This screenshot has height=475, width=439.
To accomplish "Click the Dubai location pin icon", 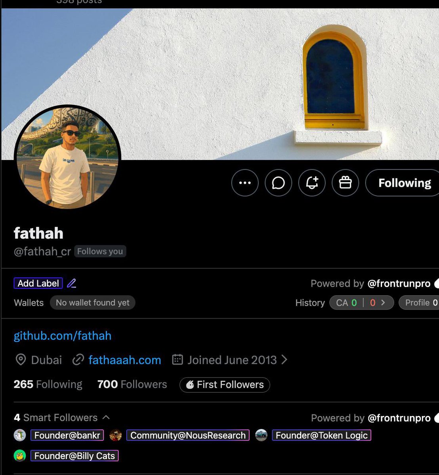I will pos(20,360).
